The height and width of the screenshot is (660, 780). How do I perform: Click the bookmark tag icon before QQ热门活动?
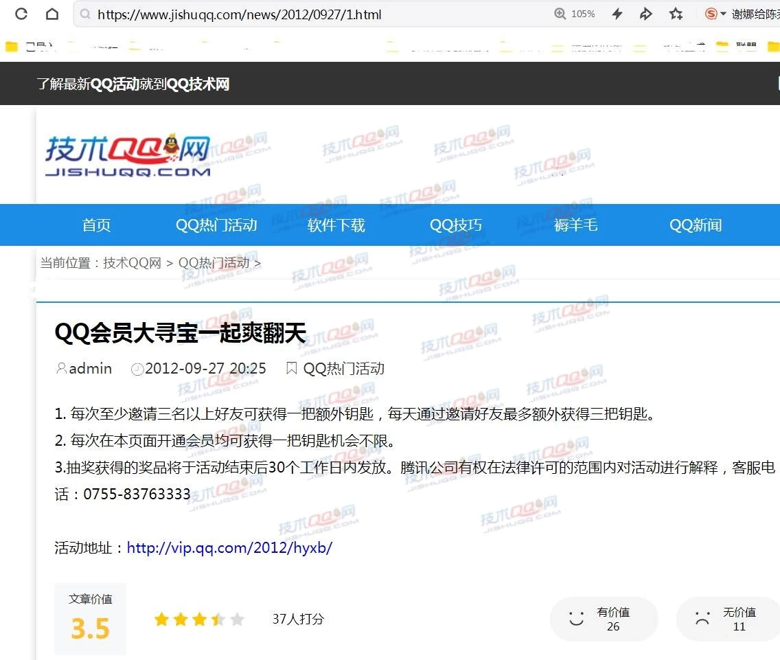pyautogui.click(x=290, y=367)
